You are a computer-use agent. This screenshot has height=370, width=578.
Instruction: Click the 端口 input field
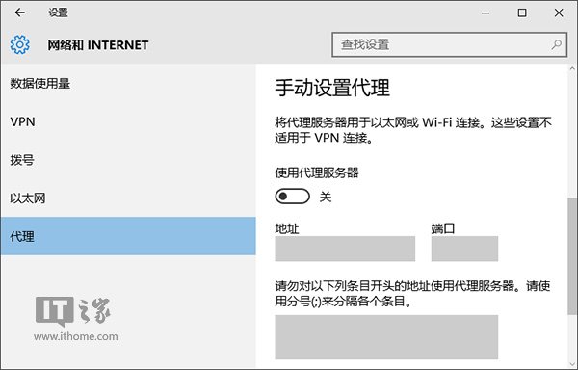tap(464, 249)
